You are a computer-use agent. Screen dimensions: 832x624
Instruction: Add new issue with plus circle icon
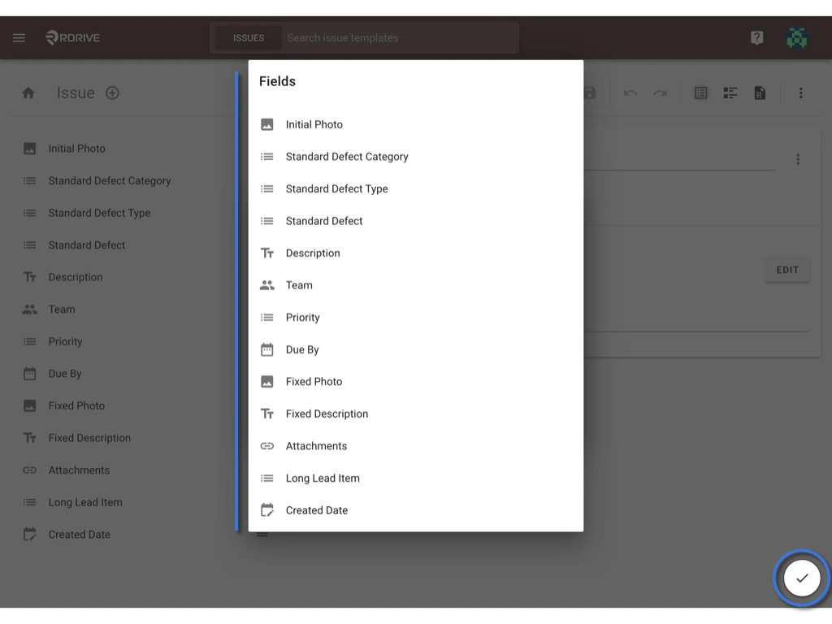(112, 93)
